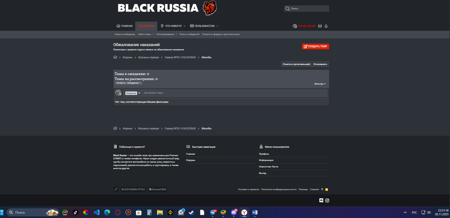The width and height of the screenshot is (450, 218).
Task: Open the inbox envelope icon
Action: coord(320,26)
